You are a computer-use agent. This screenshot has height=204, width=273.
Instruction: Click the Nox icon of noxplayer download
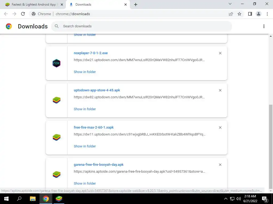[x=57, y=63]
